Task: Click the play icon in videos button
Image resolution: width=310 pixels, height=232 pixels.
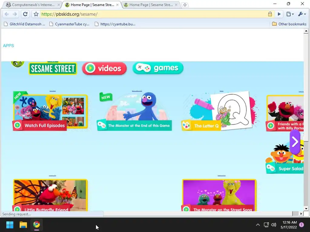Action: (90, 68)
